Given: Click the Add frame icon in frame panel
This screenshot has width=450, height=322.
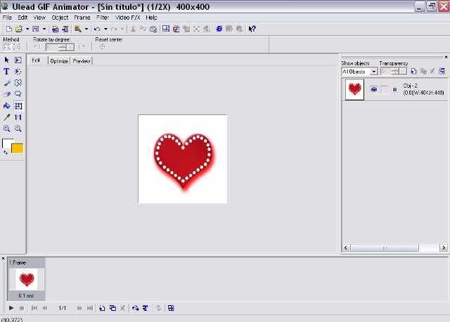Looking at the screenshot, I should click(x=102, y=308).
